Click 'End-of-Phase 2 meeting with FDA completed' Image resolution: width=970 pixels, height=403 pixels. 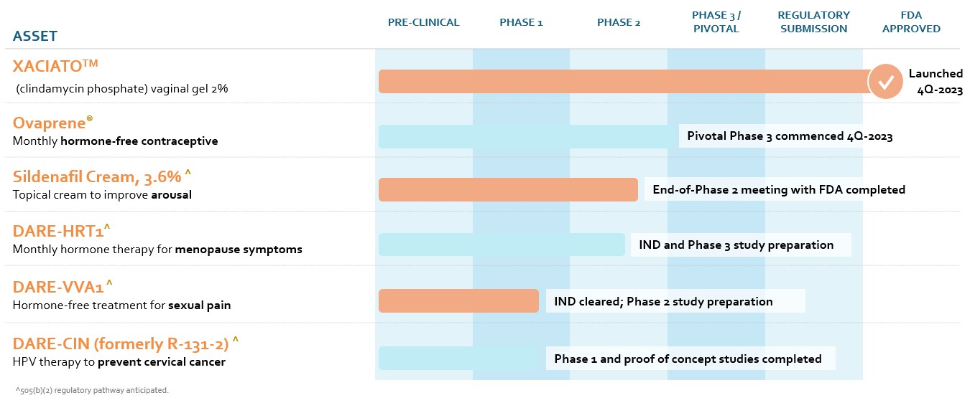click(x=778, y=190)
